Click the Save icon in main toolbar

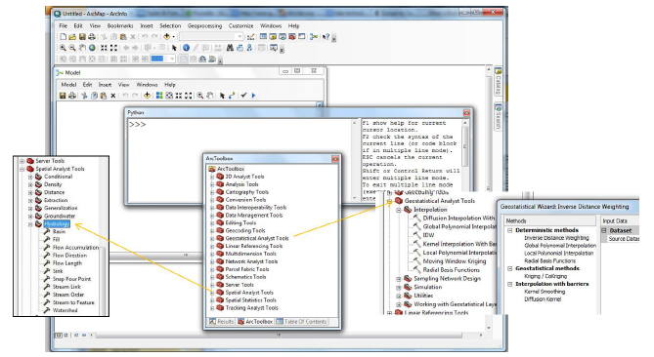82,37
